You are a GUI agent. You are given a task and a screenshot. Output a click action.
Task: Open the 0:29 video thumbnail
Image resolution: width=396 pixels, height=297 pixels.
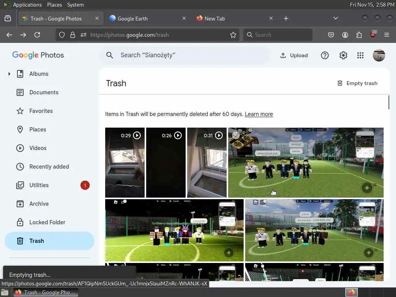click(x=125, y=163)
